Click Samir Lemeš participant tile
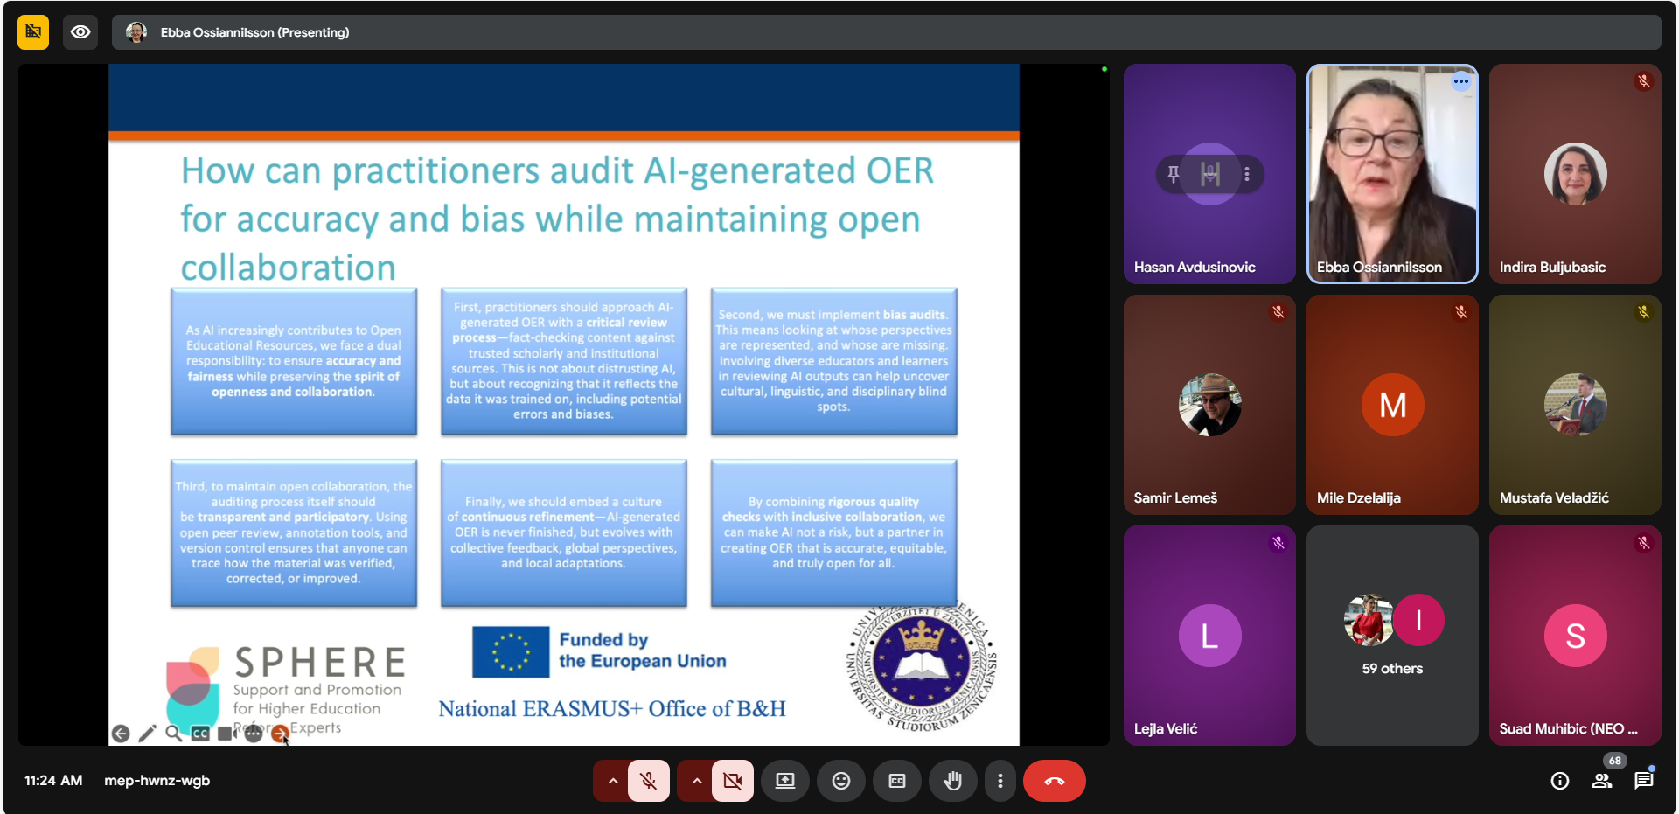 pyautogui.click(x=1209, y=405)
